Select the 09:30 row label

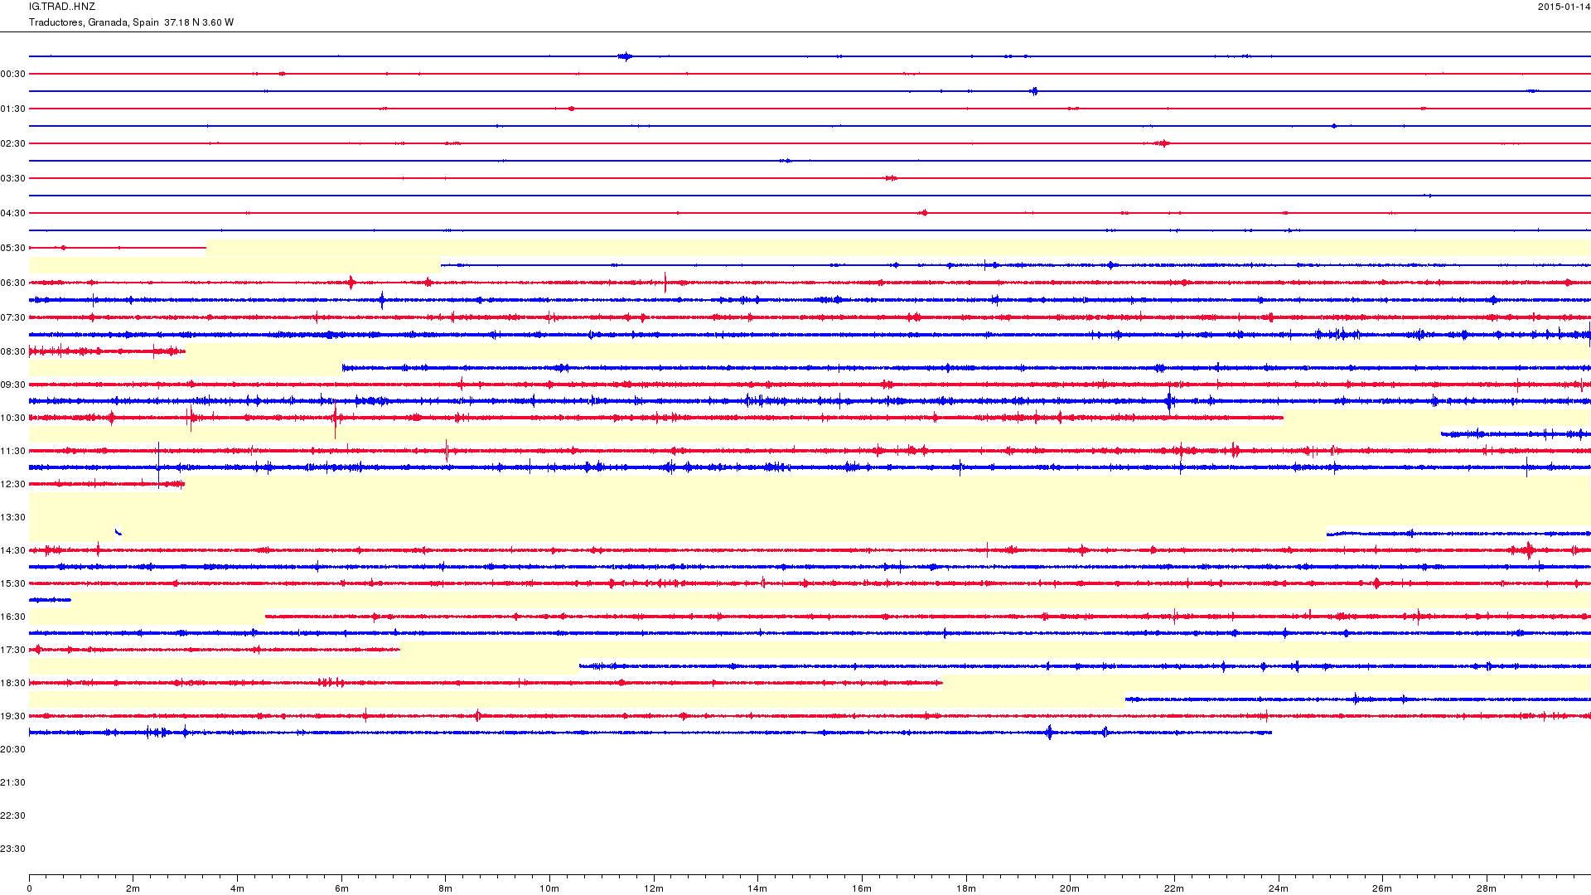(13, 385)
